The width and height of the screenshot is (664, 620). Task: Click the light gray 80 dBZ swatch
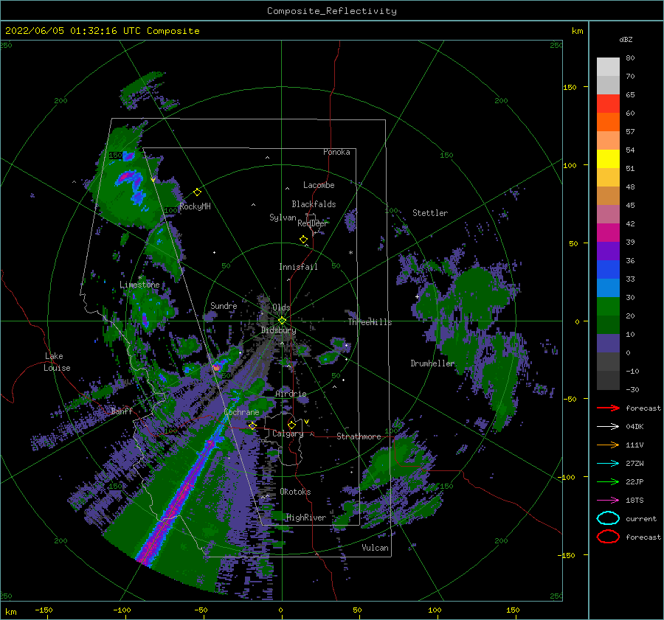click(609, 67)
